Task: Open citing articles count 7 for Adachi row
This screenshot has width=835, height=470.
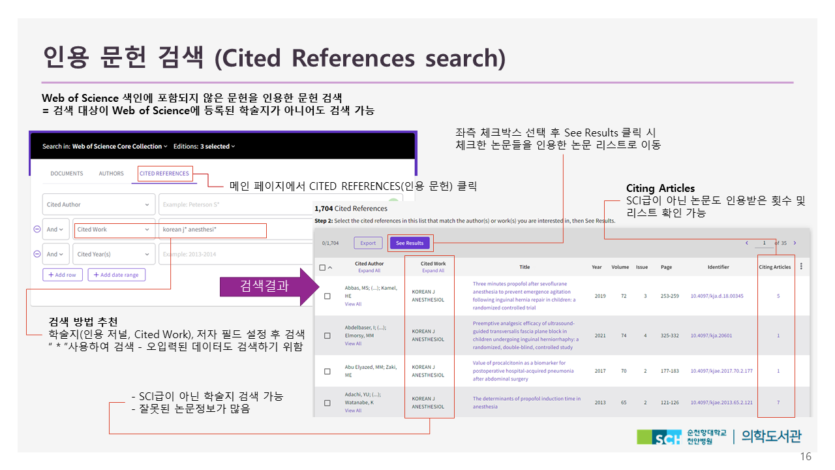Action: coord(778,403)
